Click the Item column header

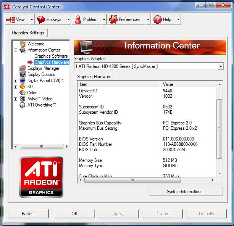(119, 84)
